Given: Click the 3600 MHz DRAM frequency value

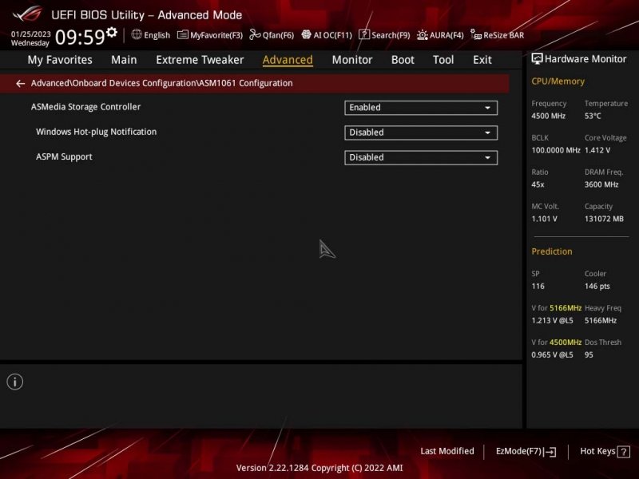Looking at the screenshot, I should point(601,184).
